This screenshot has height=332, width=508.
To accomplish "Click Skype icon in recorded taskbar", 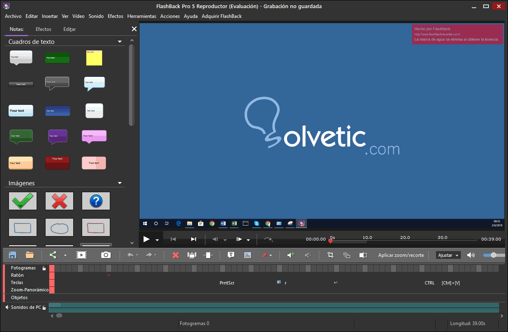I will 257,224.
